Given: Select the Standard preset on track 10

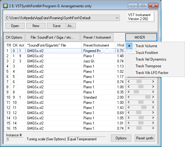Looking at the screenshot, I should (x=98, y=97).
